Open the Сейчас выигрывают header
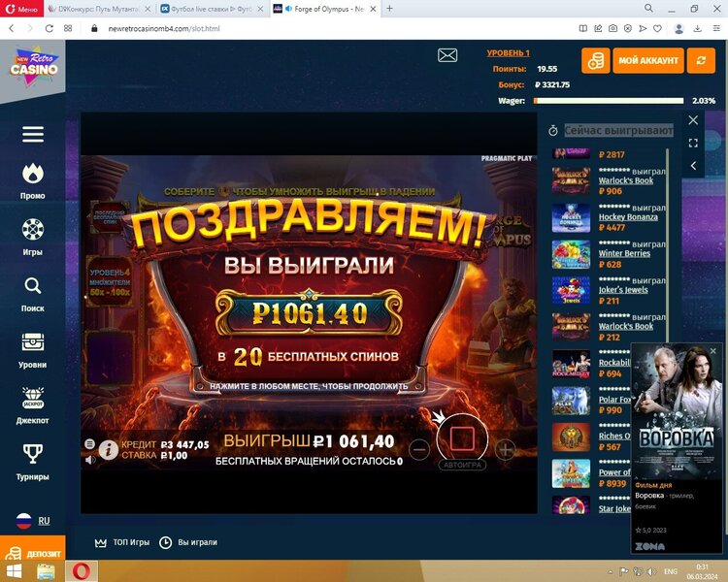 tap(618, 130)
